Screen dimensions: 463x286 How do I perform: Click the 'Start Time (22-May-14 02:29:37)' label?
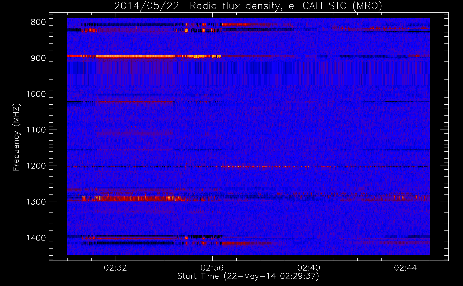point(248,276)
